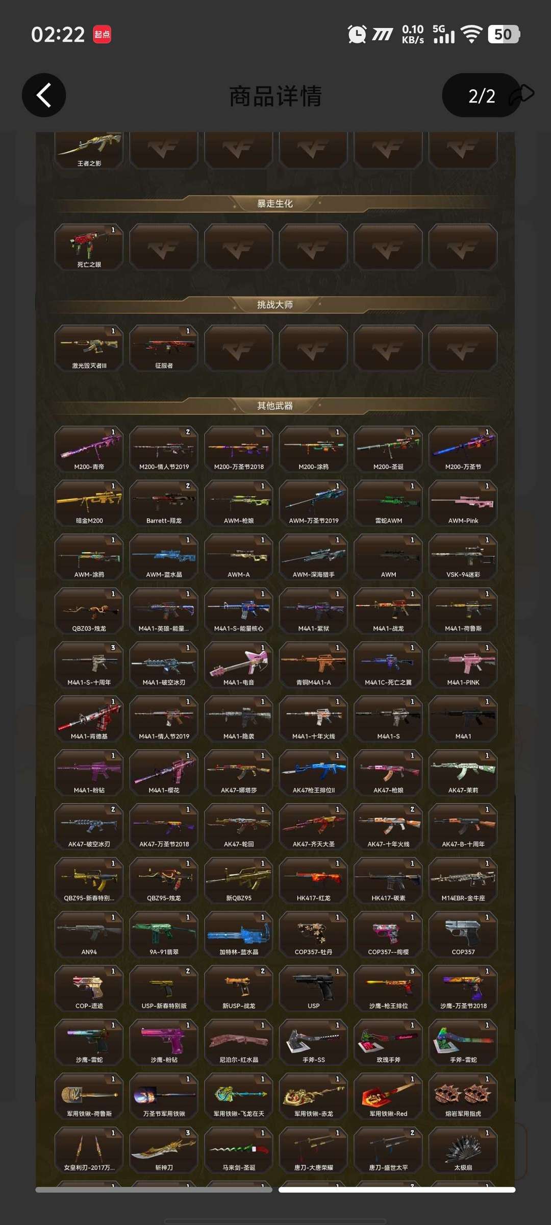Tap the 2/2 page indicator
The image size is (551, 1225).
click(482, 95)
